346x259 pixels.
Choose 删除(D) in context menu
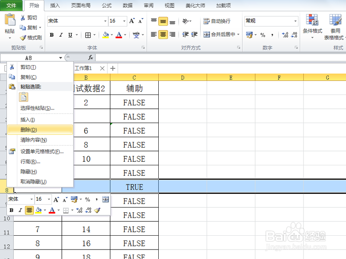tap(40, 130)
